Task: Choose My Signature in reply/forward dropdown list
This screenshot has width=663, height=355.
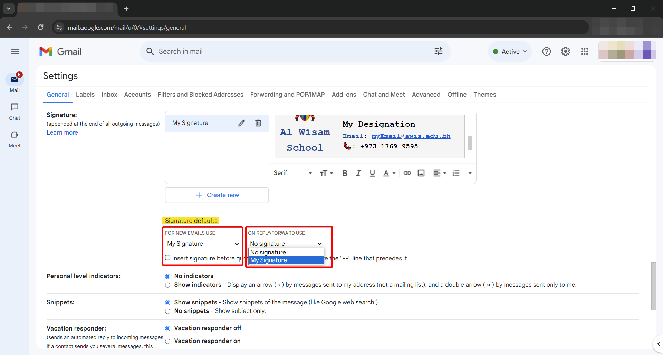Action: tap(286, 260)
